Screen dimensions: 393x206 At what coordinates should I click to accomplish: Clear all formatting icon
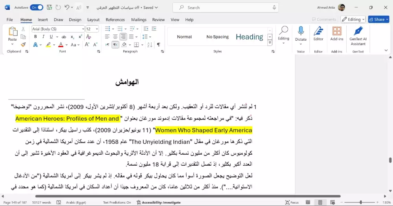click(x=88, y=37)
